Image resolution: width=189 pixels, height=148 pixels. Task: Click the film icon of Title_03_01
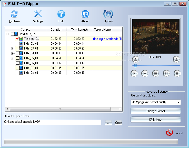[x=21, y=48]
